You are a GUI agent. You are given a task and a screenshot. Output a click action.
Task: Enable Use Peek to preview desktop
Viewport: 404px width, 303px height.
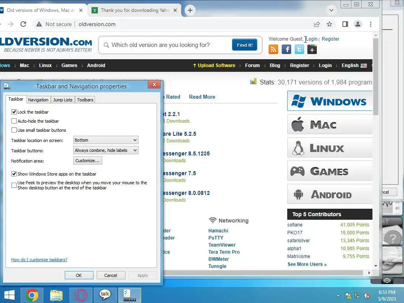click(14, 185)
